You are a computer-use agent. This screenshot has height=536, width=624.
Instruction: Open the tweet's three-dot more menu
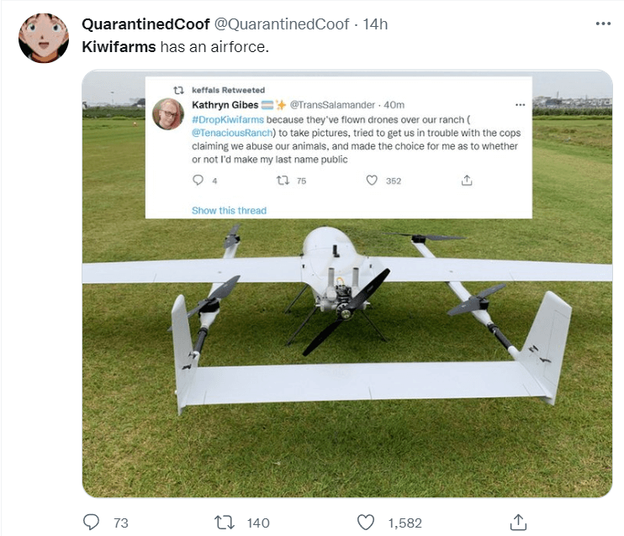coord(603,24)
